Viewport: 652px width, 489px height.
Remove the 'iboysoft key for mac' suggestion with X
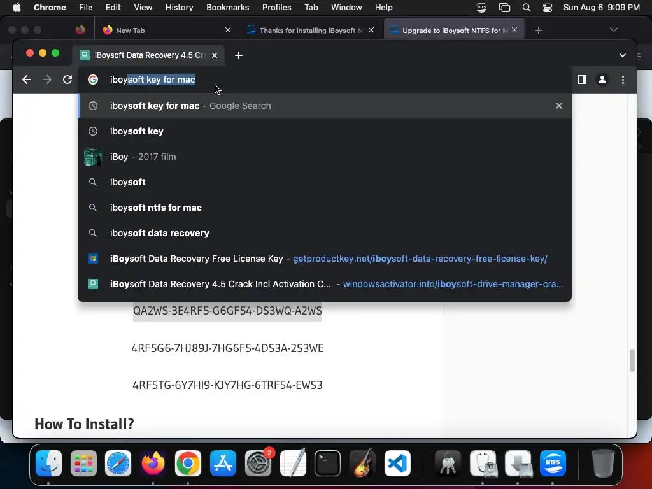(559, 106)
